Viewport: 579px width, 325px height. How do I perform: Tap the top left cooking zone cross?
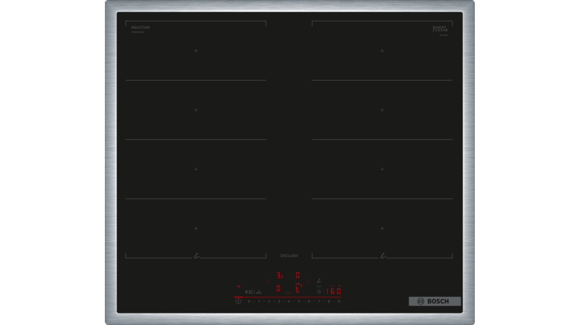(x=196, y=51)
